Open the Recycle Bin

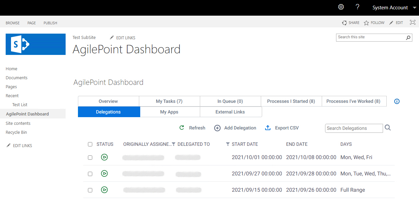16,132
